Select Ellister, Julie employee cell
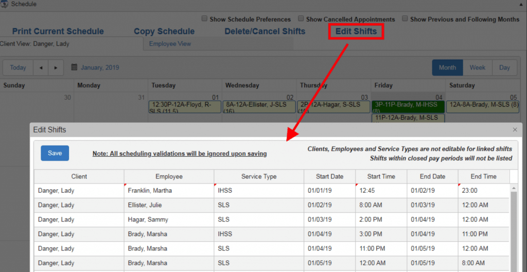The width and height of the screenshot is (527, 272). (169, 205)
